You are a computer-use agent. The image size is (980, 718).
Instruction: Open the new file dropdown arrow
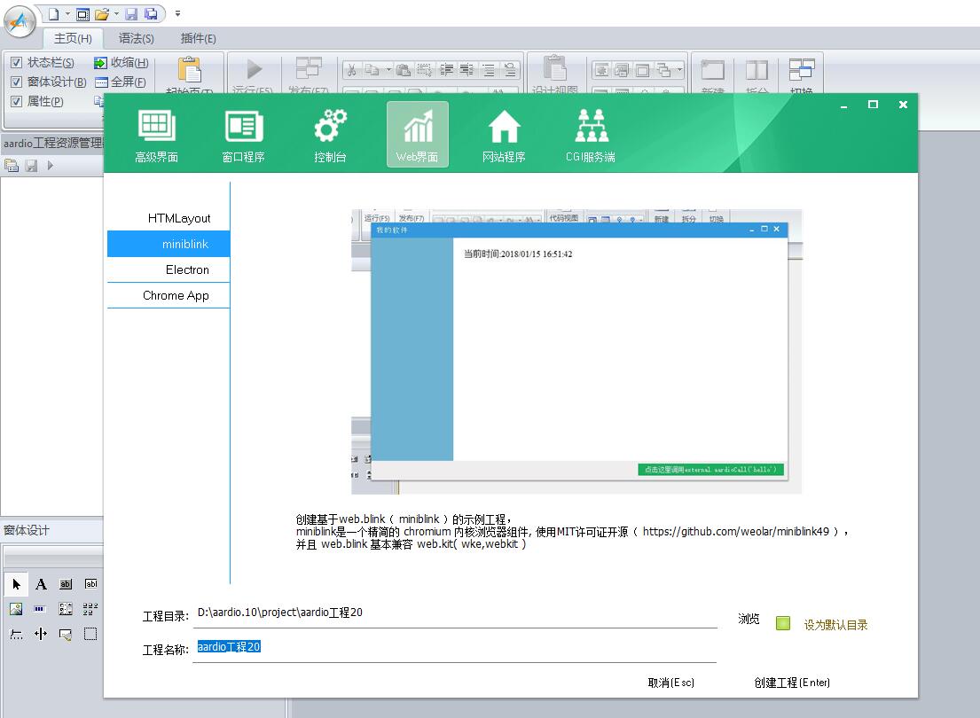67,14
